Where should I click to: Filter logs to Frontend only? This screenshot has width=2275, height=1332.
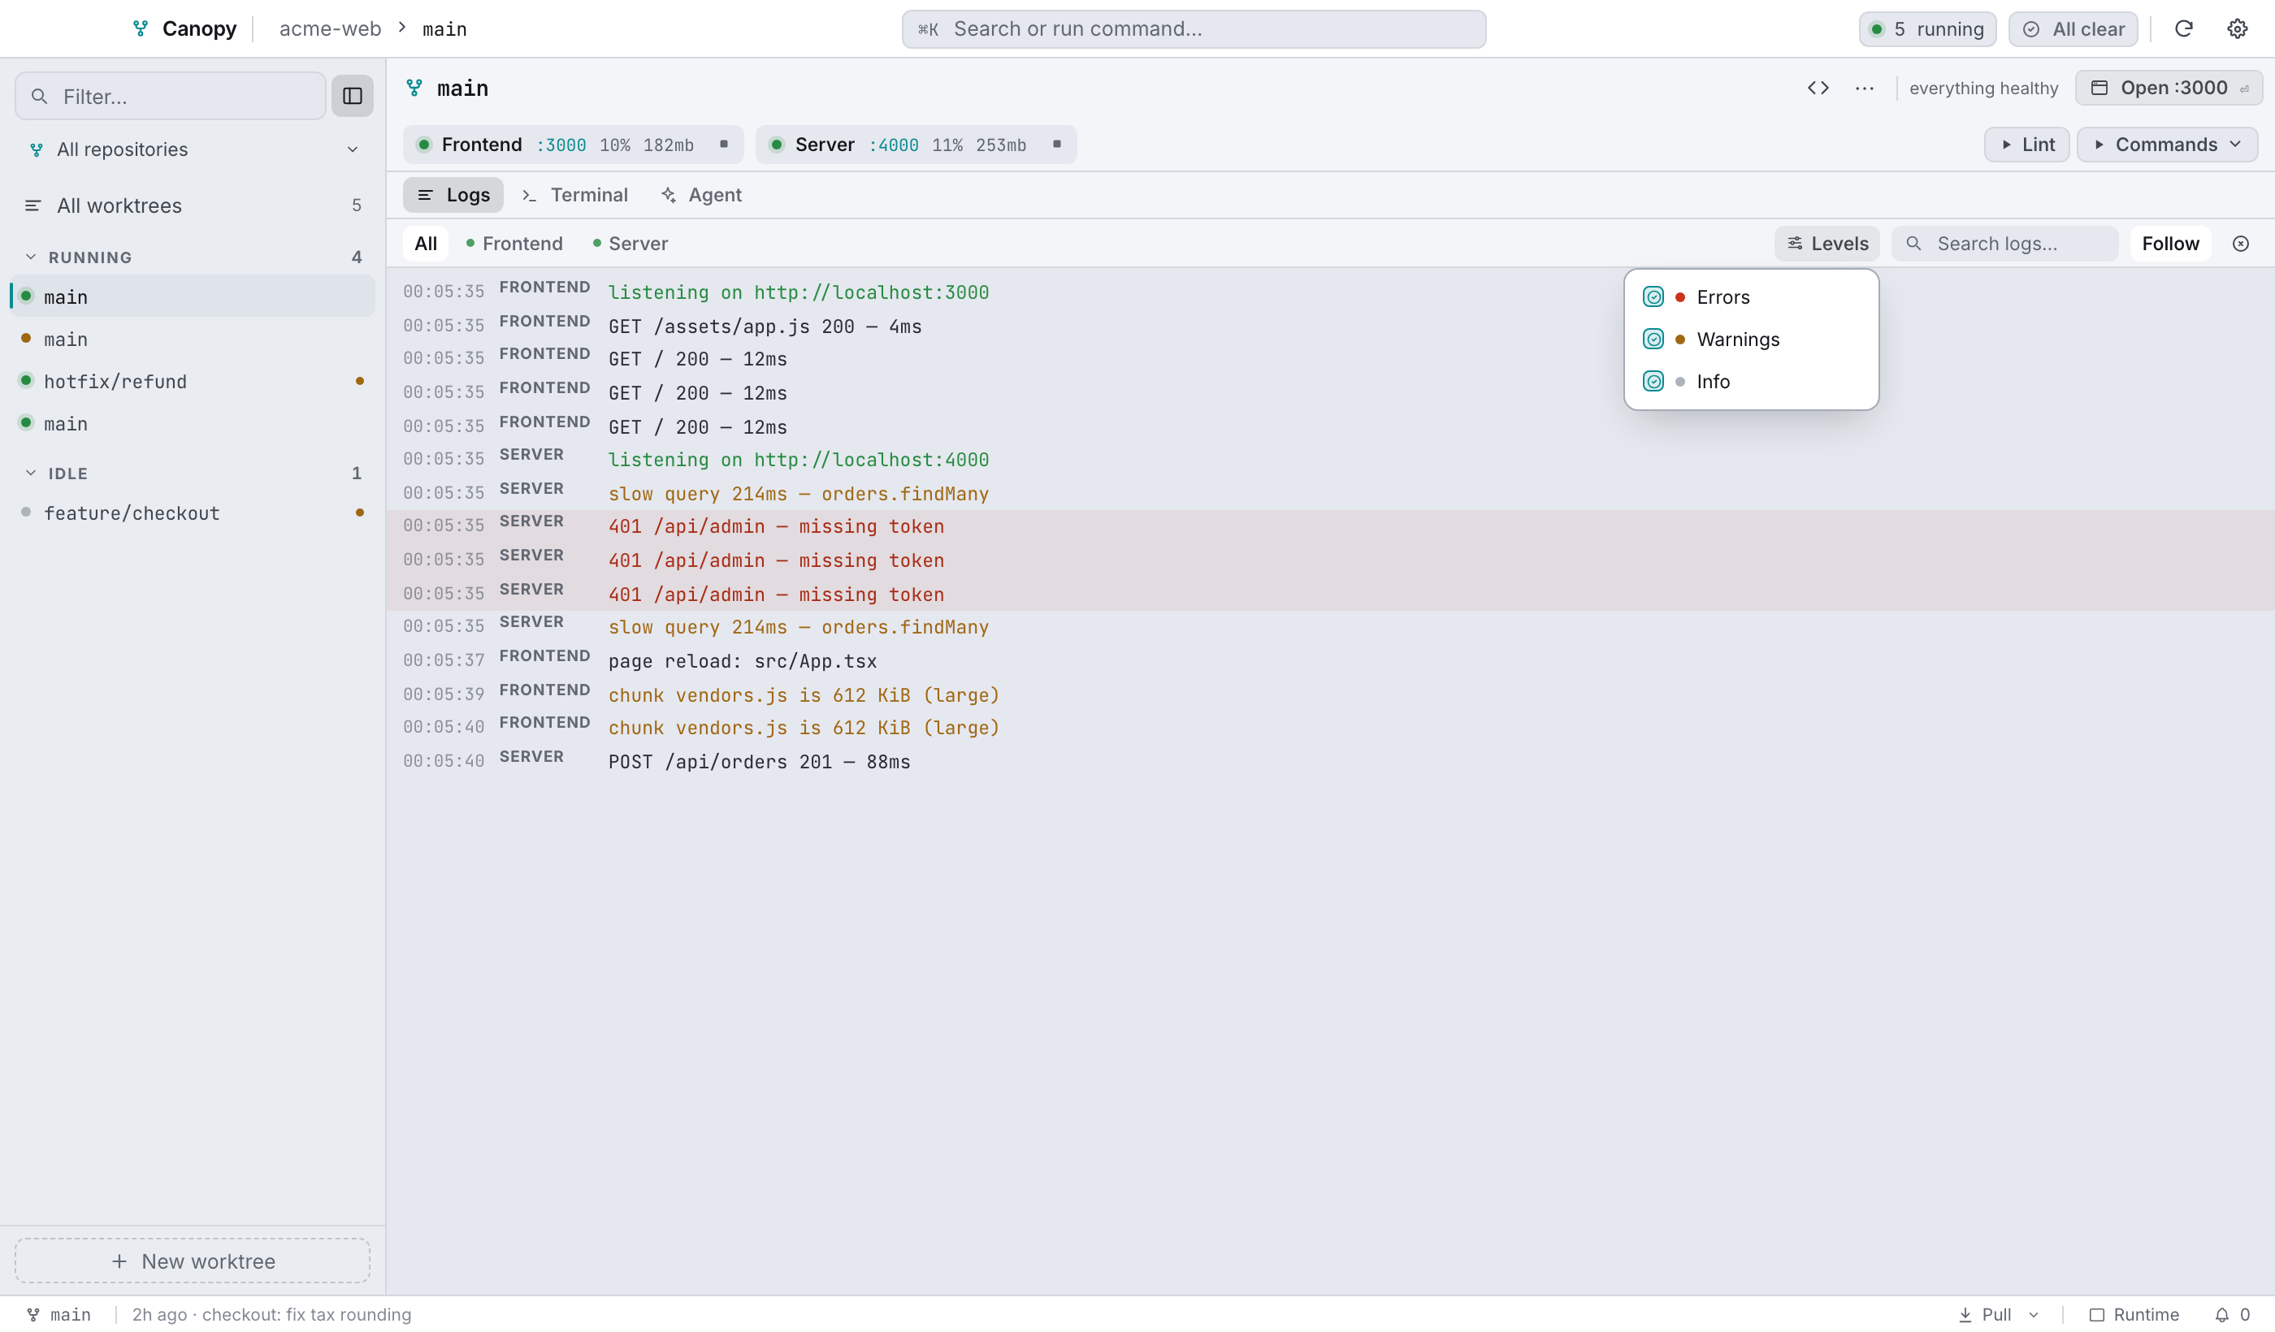514,244
